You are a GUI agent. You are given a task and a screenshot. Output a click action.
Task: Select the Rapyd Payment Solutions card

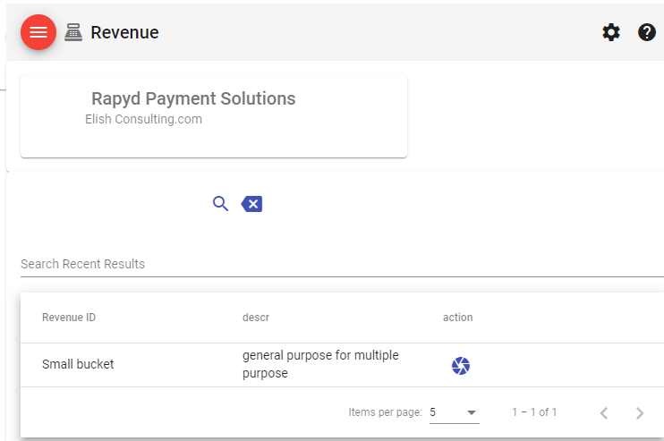214,116
